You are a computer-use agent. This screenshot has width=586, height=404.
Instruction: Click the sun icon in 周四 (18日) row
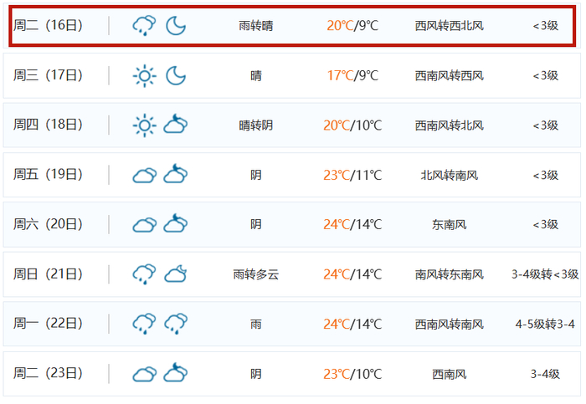click(144, 125)
